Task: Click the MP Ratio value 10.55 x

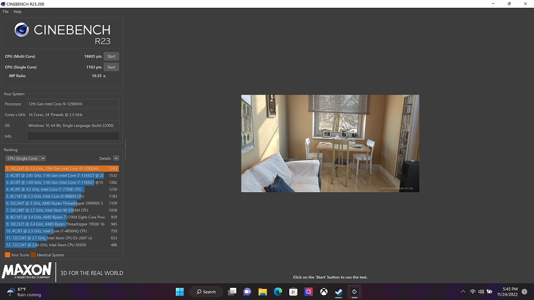Action: (98, 76)
